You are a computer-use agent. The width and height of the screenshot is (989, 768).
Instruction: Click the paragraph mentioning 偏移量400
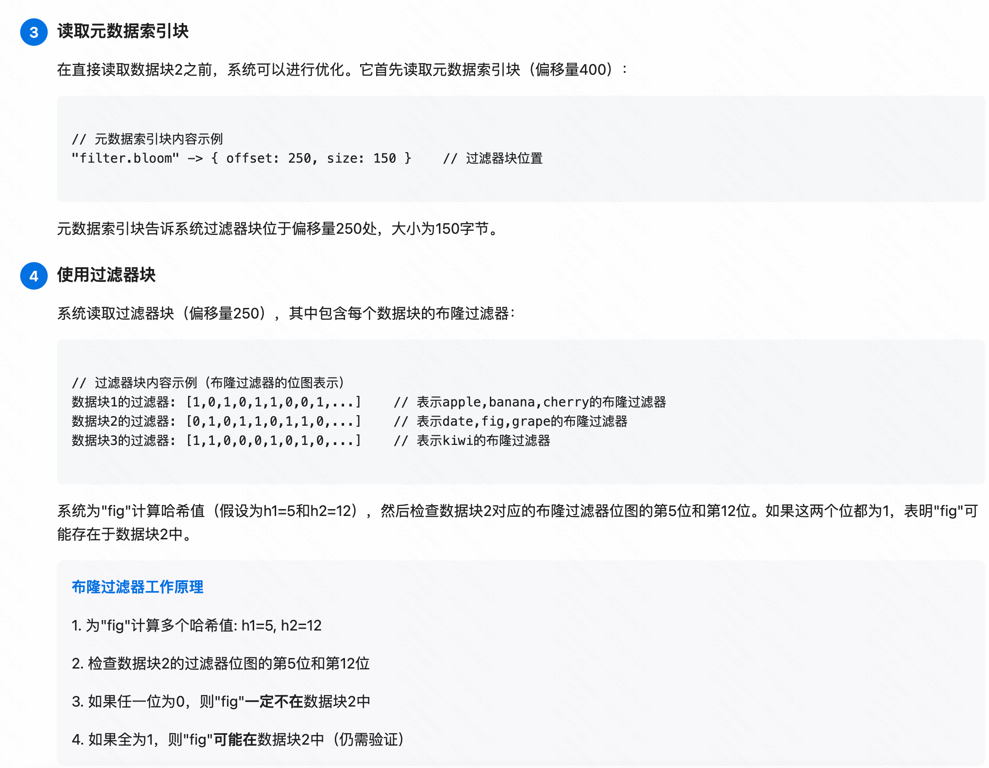342,70
